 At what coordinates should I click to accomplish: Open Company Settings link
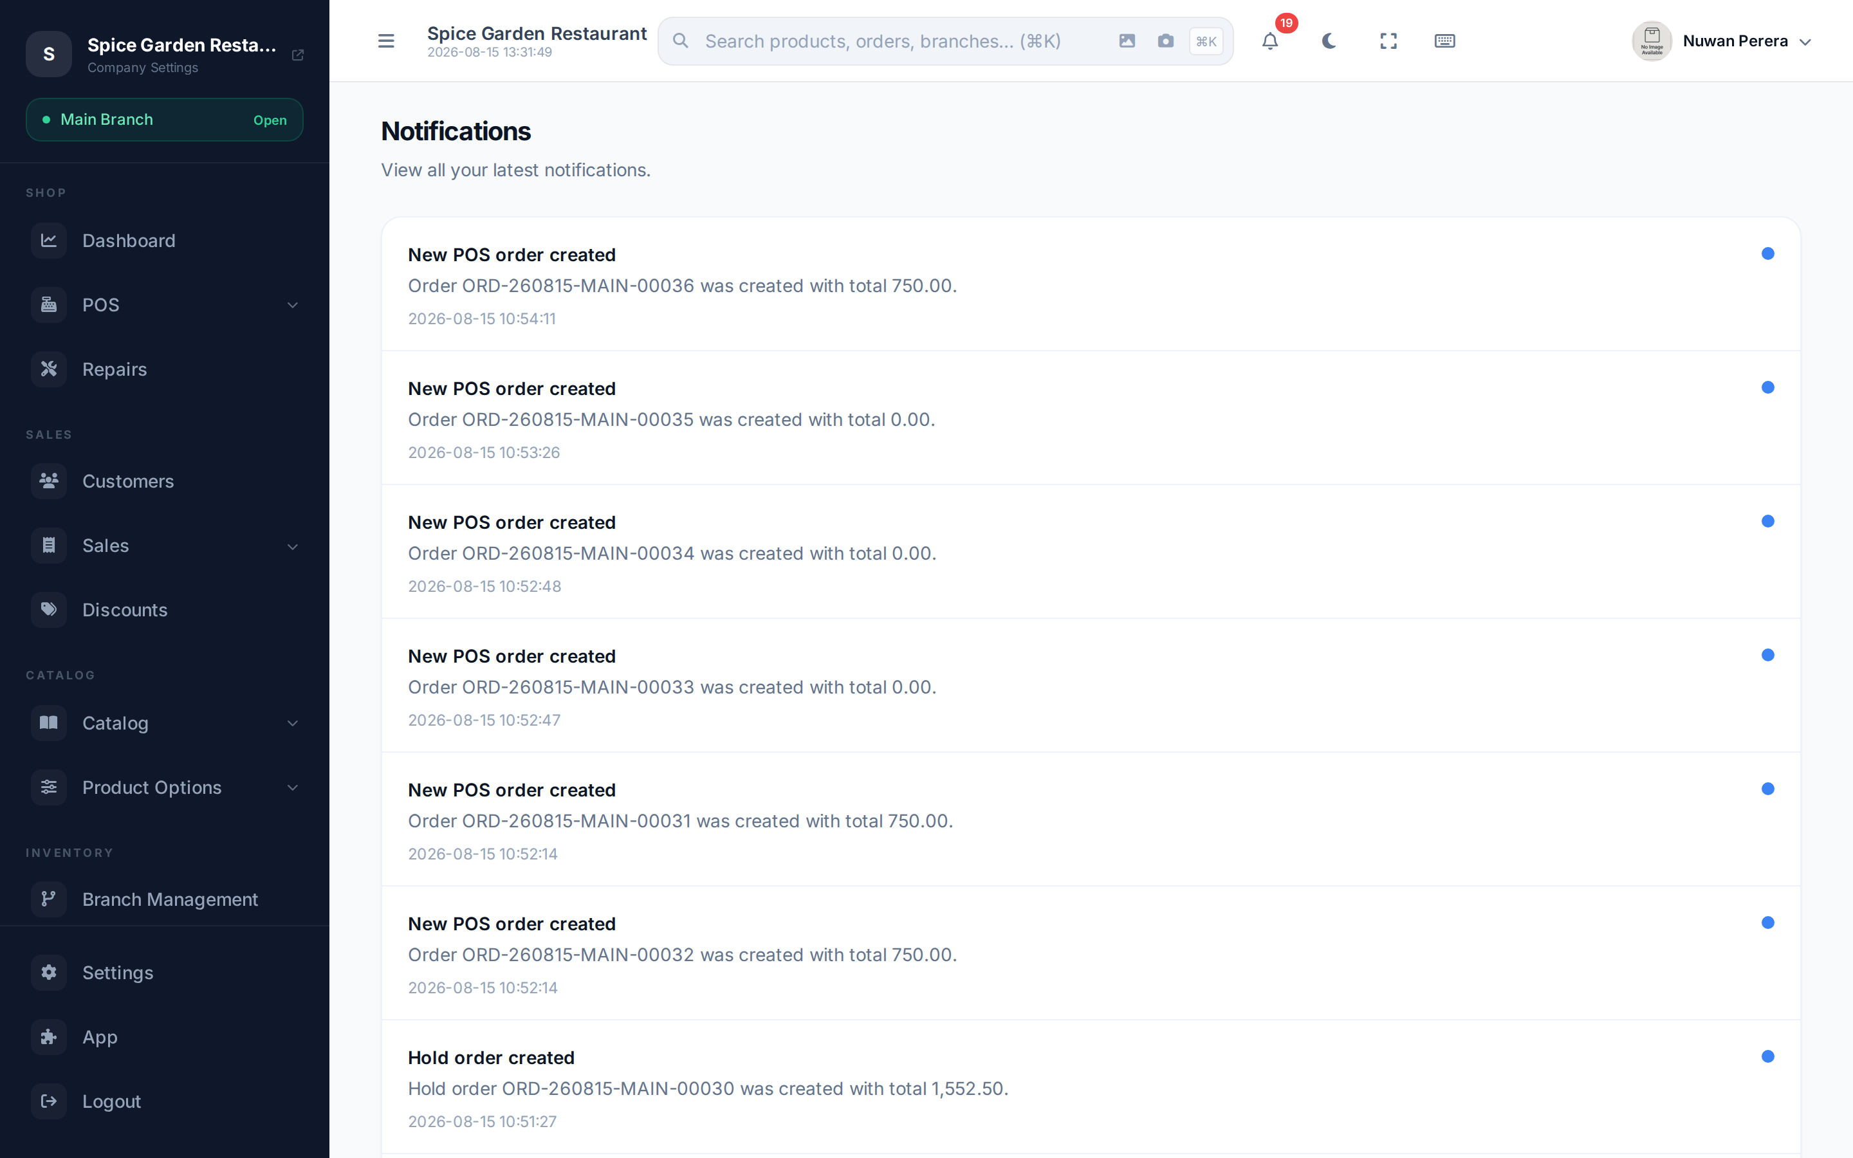pos(142,68)
